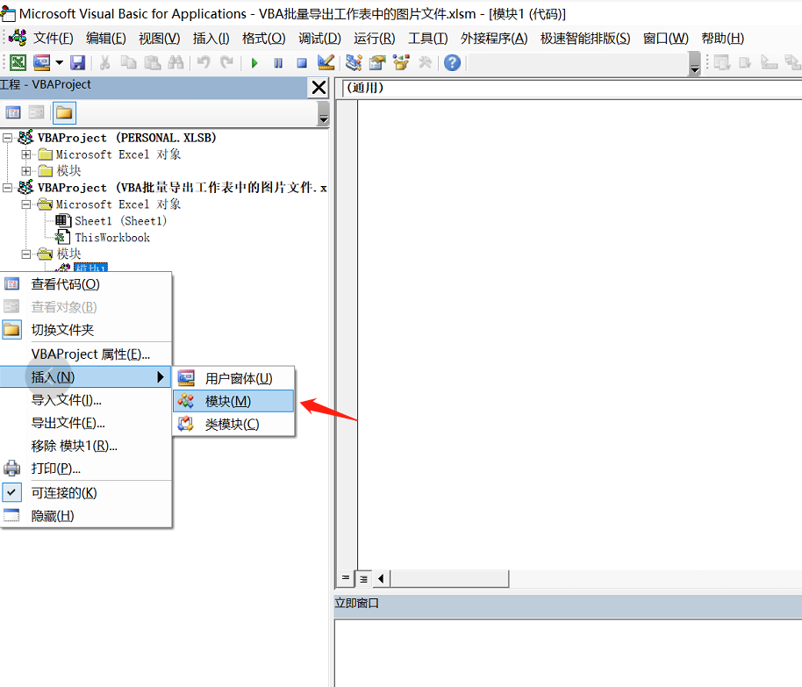
Task: Choose 导出文件(E)... in context menu
Action: coord(86,423)
